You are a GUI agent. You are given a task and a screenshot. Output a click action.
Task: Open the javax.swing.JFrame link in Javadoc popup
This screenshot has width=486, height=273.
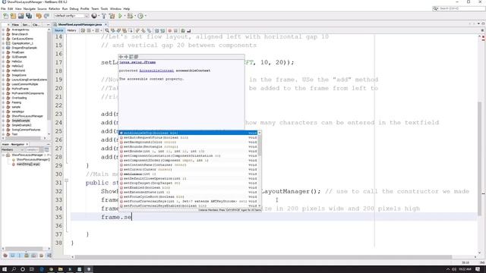[137, 62]
